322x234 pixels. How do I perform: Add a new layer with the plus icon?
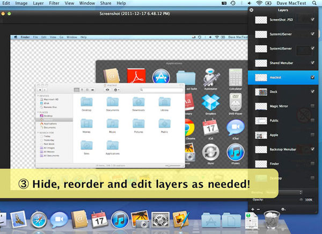tap(253, 209)
